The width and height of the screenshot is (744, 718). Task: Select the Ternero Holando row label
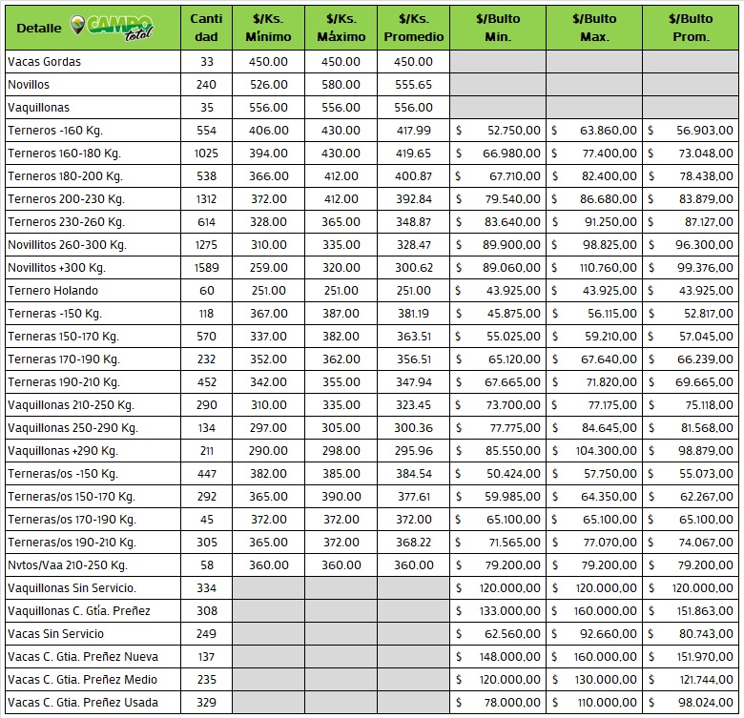(52, 291)
